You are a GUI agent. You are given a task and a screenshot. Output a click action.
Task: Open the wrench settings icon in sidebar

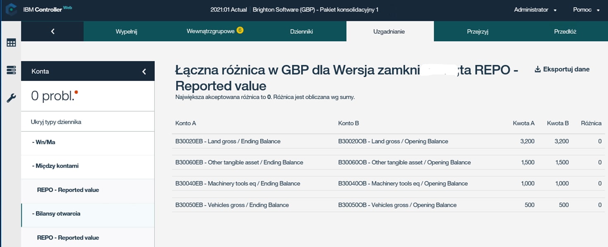coord(11,98)
